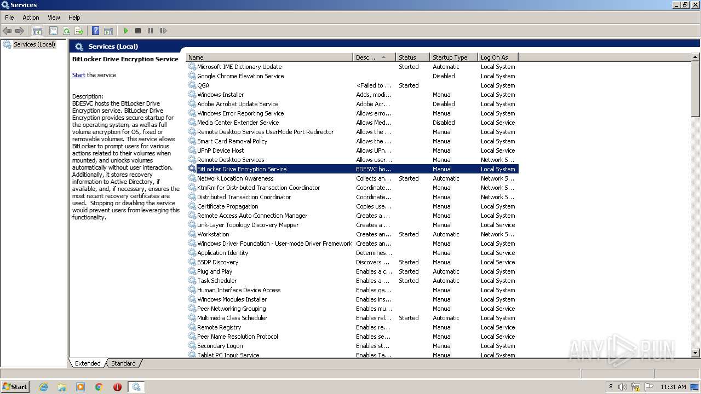The width and height of the screenshot is (701, 394).
Task: Toggle Show/Hide Action Pane icon
Action: point(108,31)
